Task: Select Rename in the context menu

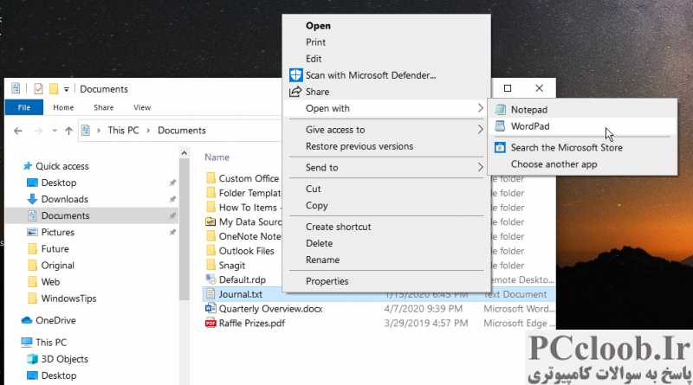Action: pos(322,260)
